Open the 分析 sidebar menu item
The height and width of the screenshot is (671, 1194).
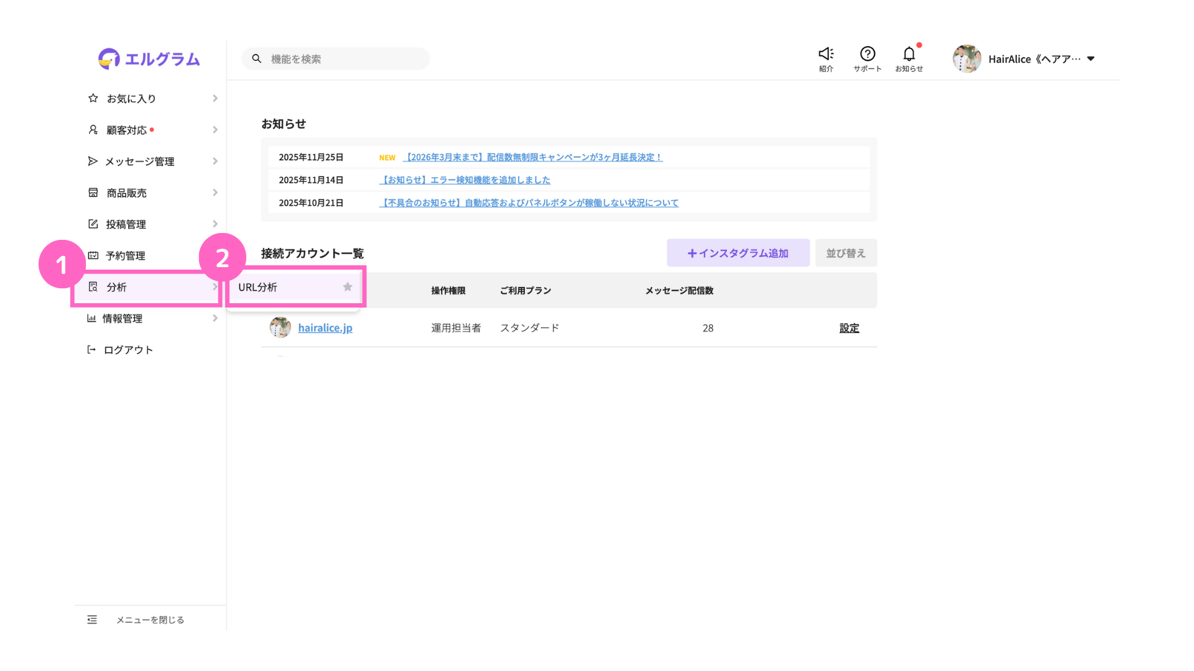click(117, 287)
